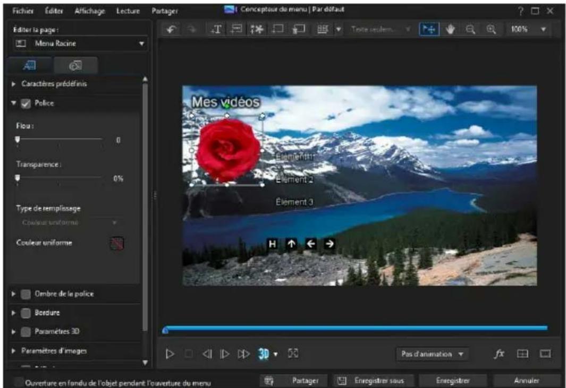Image resolution: width=566 pixels, height=388 pixels.
Task: Toggle the 3D mode icon
Action: pos(264,353)
